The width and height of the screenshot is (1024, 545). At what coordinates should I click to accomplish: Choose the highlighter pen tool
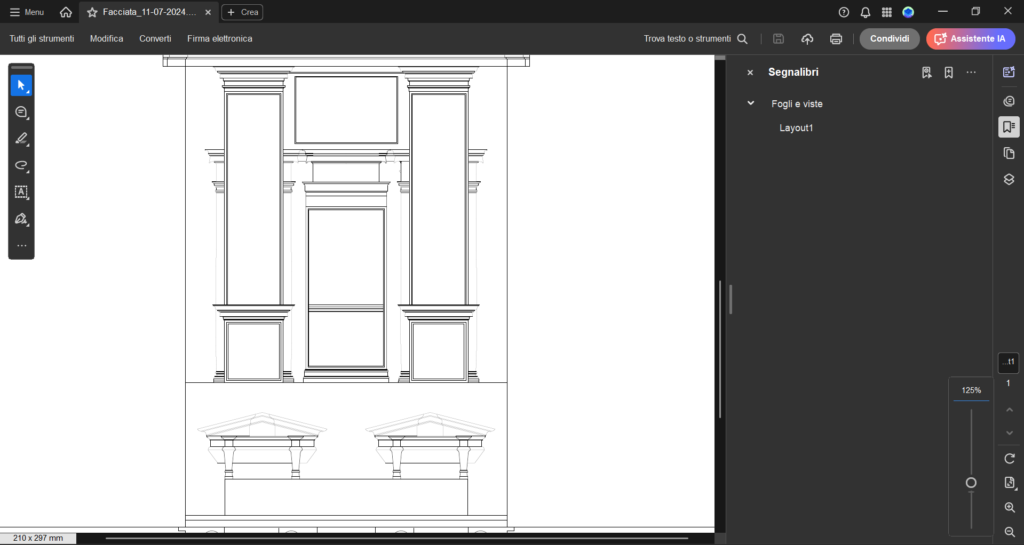click(x=21, y=139)
